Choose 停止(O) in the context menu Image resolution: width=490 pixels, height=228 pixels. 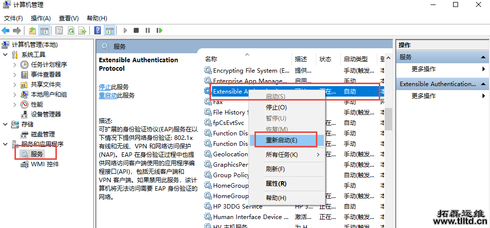tap(287, 108)
